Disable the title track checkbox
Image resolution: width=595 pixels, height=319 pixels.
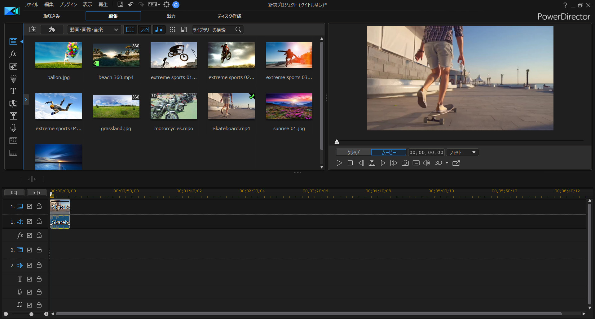click(29, 279)
